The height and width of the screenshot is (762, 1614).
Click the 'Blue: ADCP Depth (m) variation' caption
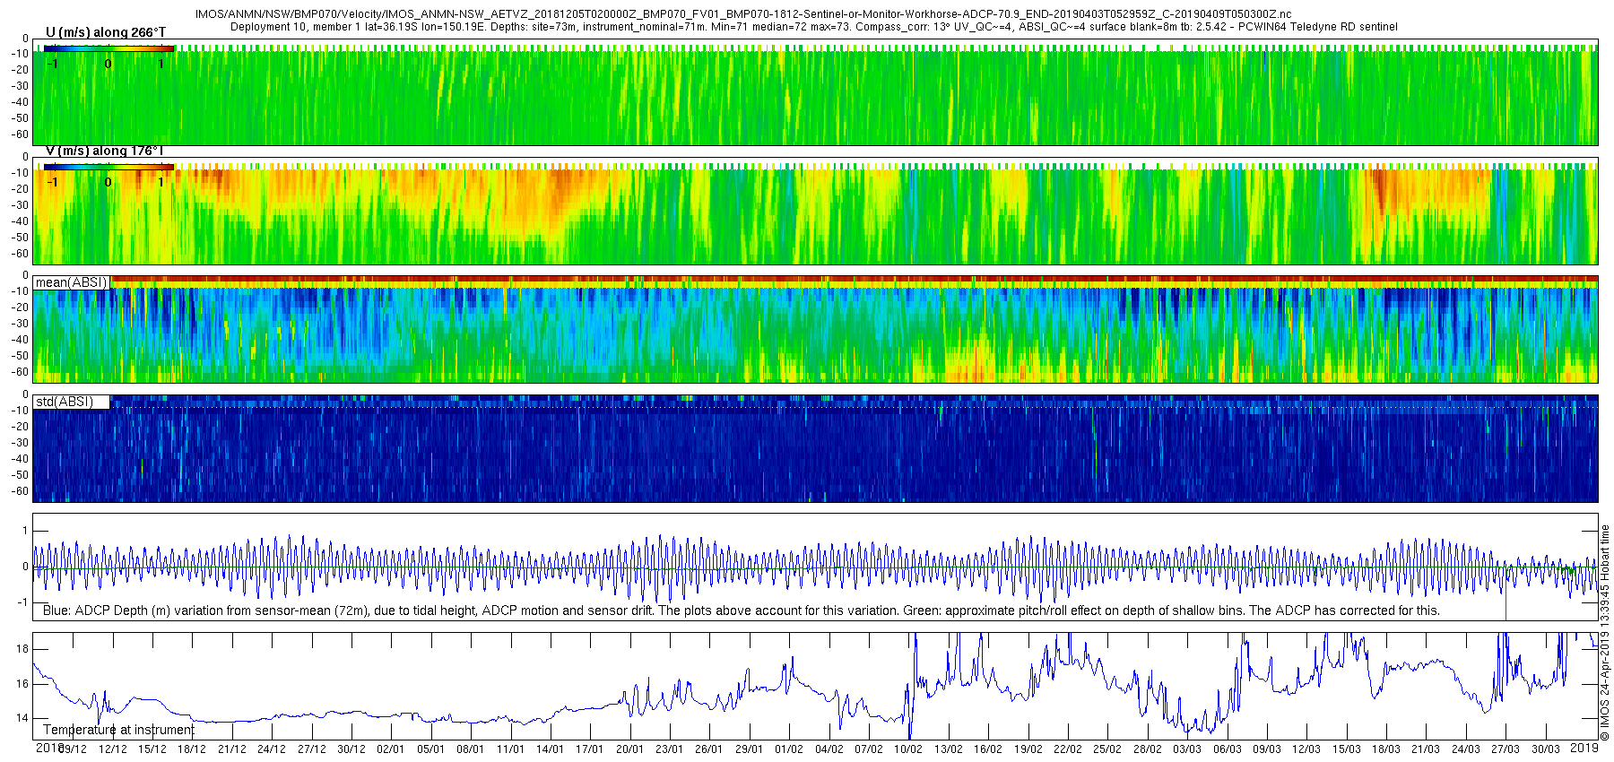click(x=742, y=610)
